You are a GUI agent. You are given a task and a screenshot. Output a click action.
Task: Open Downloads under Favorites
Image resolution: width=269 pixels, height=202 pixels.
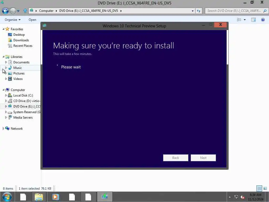tap(21, 40)
